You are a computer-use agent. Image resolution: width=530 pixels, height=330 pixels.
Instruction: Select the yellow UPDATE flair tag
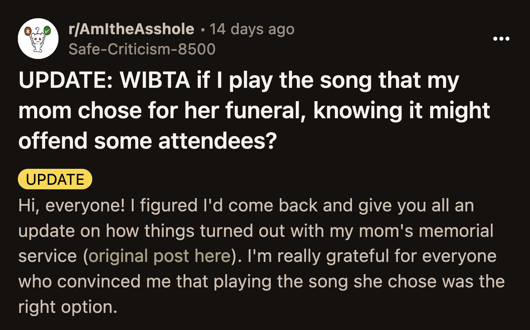(54, 179)
